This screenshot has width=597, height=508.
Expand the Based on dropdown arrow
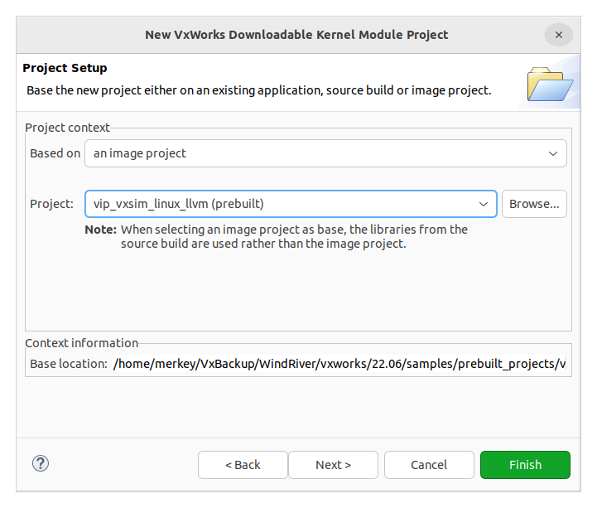pos(553,153)
